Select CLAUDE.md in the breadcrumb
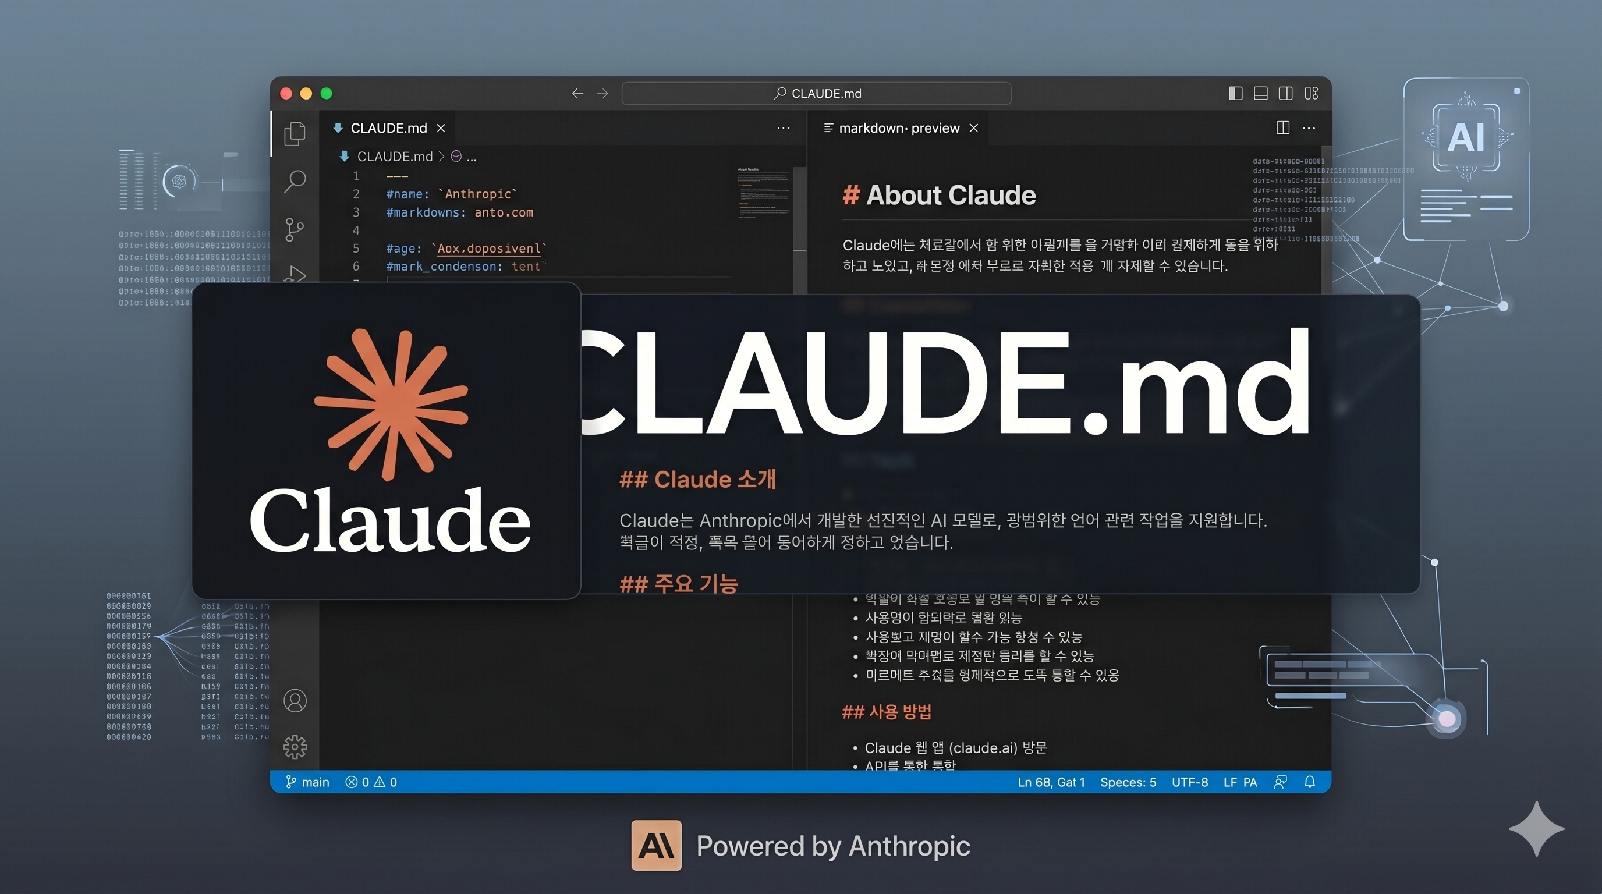Screen dimensions: 1602x894 (x=394, y=157)
